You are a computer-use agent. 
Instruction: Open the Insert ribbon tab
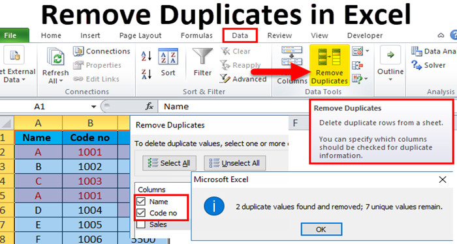pyautogui.click(x=90, y=35)
